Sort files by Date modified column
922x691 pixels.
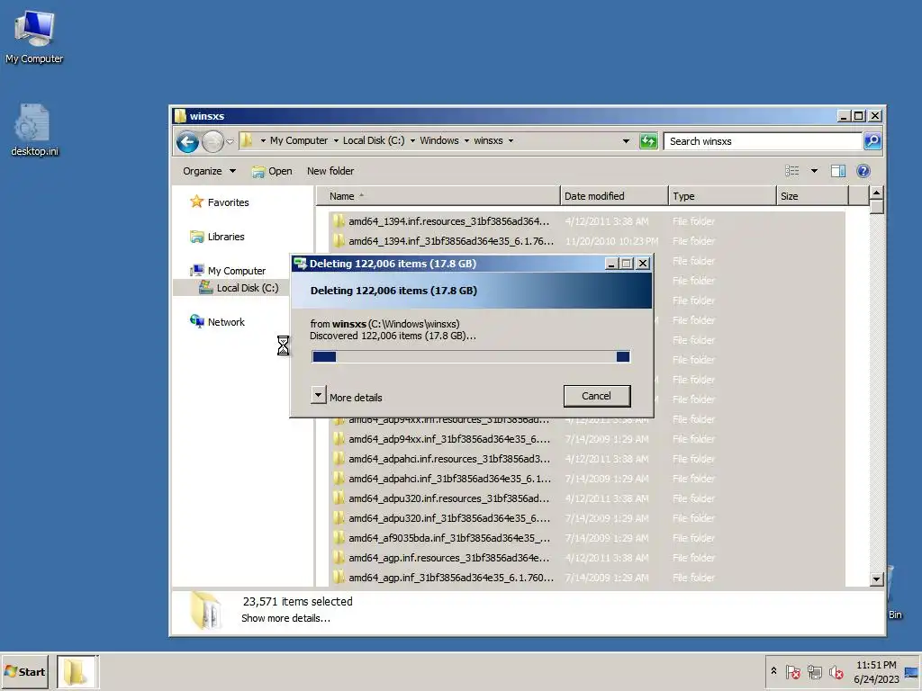point(614,195)
